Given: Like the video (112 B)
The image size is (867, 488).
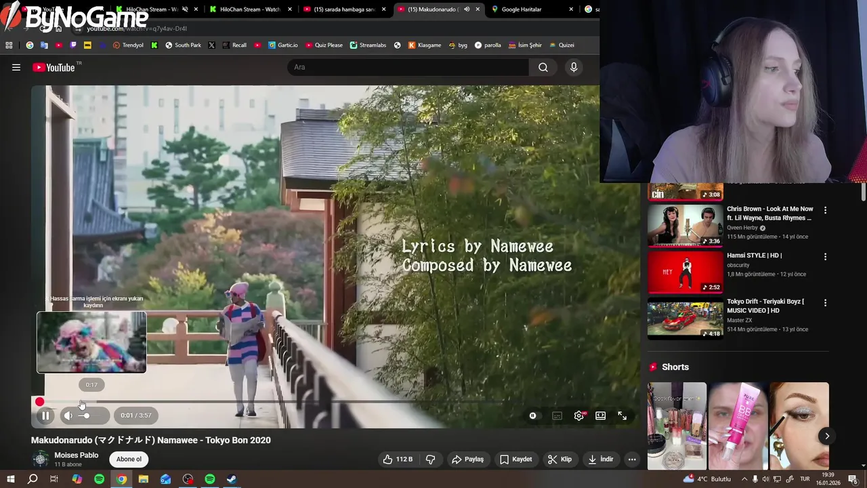Looking at the screenshot, I should [x=398, y=459].
